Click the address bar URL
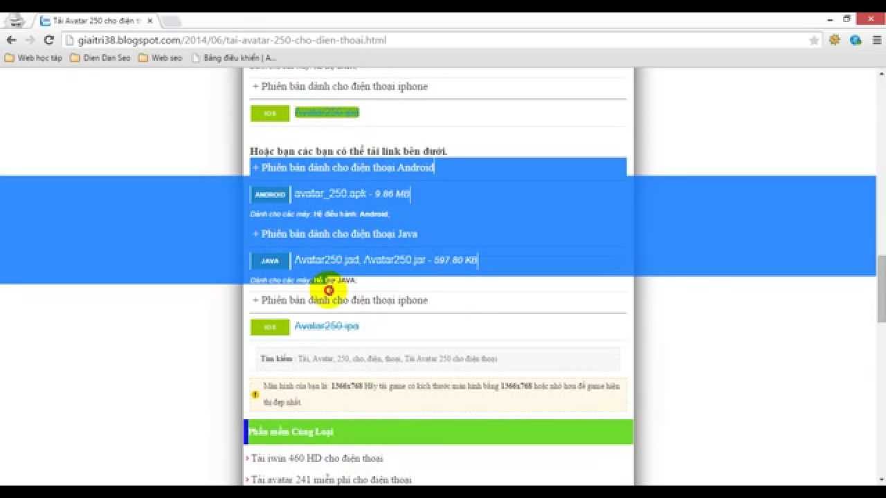 232,40
